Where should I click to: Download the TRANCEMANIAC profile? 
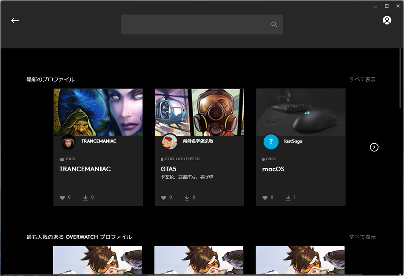[85, 198]
